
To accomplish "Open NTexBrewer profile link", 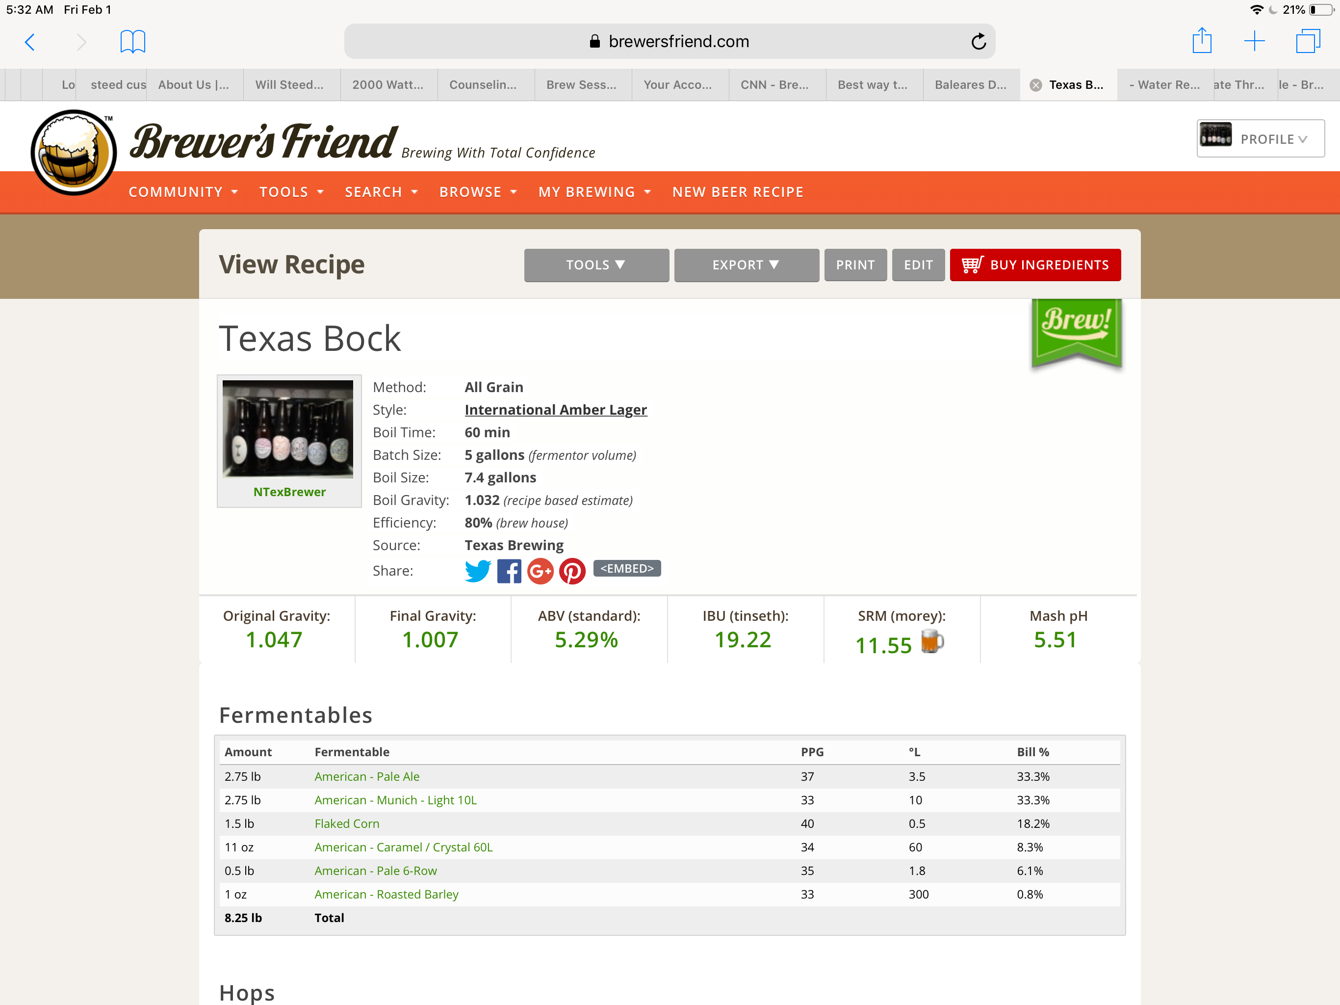I will (x=289, y=492).
